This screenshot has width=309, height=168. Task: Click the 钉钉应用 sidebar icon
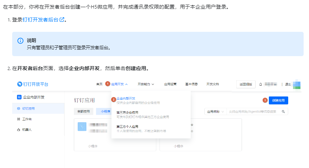19,108
